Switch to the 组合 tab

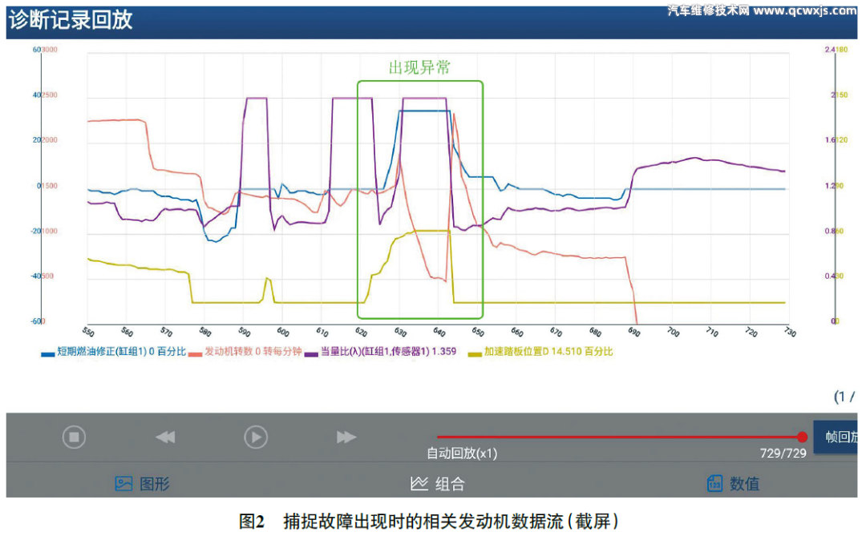[x=450, y=483]
